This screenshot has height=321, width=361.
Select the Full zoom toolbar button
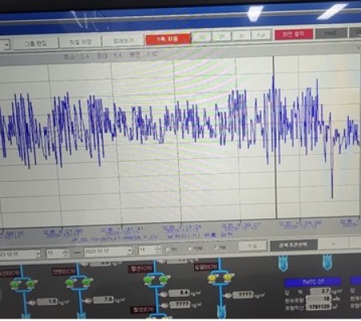[x=261, y=35]
